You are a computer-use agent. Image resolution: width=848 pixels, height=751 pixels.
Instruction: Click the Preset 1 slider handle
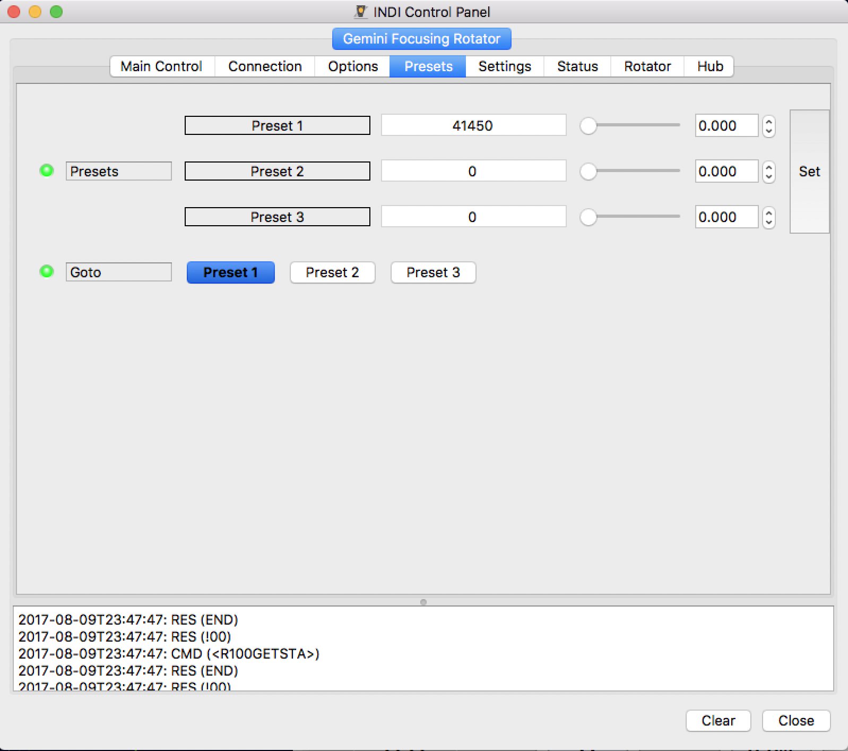click(x=588, y=126)
